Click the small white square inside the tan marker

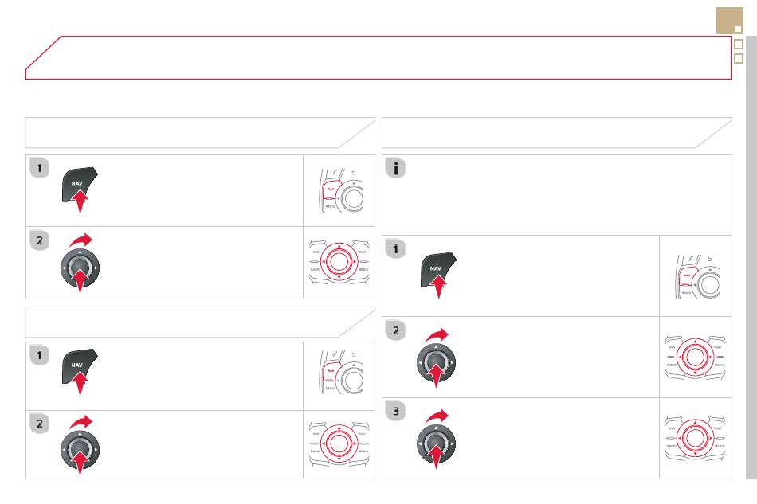738,29
